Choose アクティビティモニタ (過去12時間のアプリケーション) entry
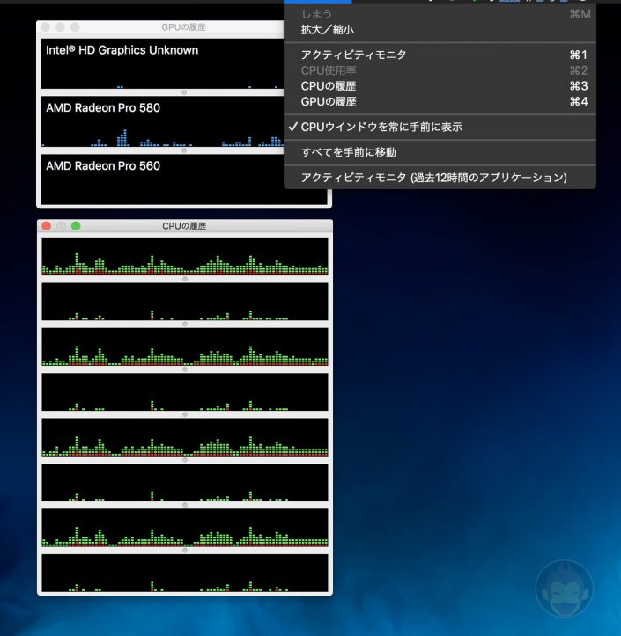The width and height of the screenshot is (621, 636). point(440,177)
